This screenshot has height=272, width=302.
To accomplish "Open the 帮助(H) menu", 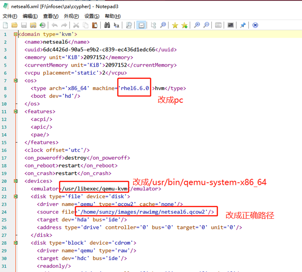I will coord(113,16).
